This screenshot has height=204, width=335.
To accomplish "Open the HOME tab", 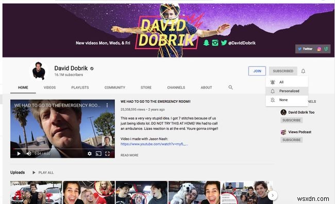I will 23,87.
